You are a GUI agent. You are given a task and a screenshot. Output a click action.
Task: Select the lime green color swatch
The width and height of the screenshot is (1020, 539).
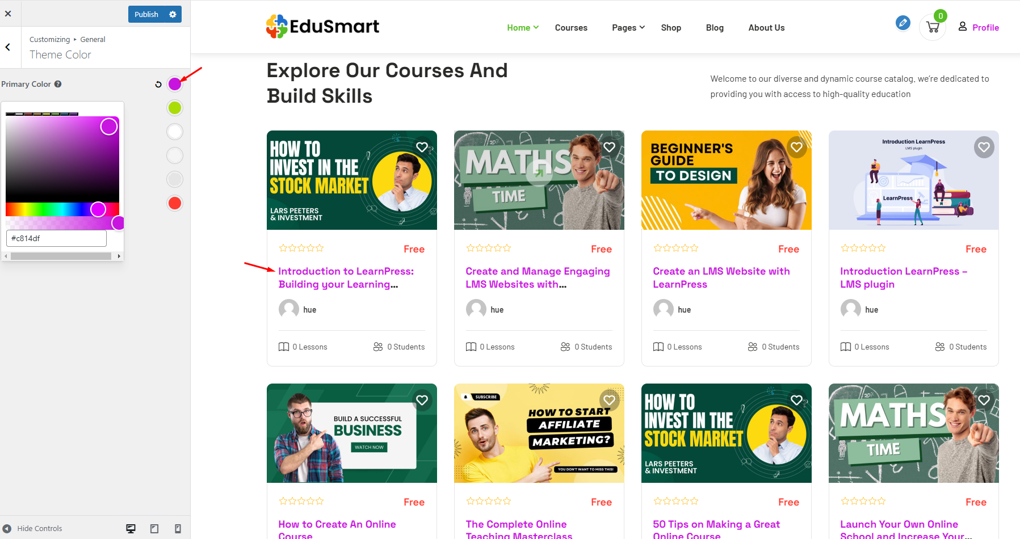175,108
